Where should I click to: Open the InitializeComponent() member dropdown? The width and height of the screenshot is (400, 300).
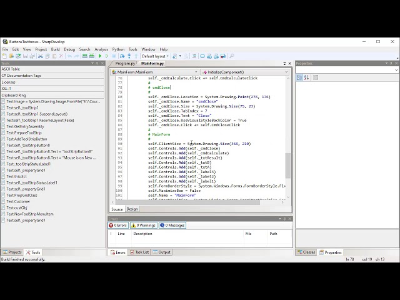click(245, 72)
